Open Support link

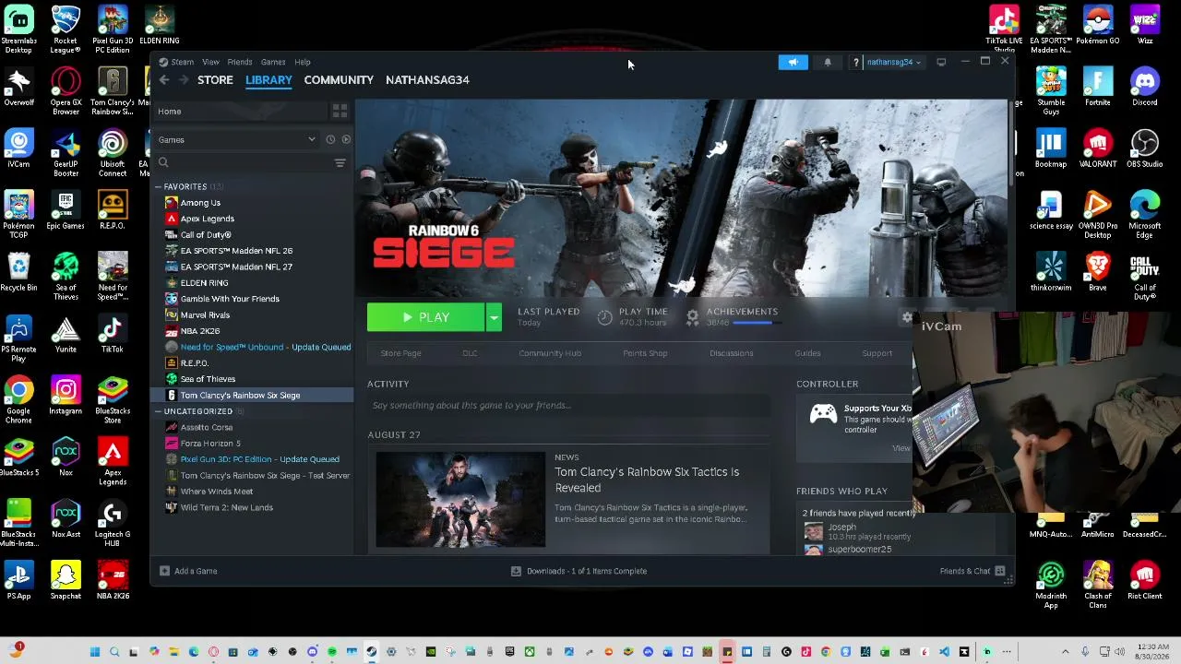point(877,353)
